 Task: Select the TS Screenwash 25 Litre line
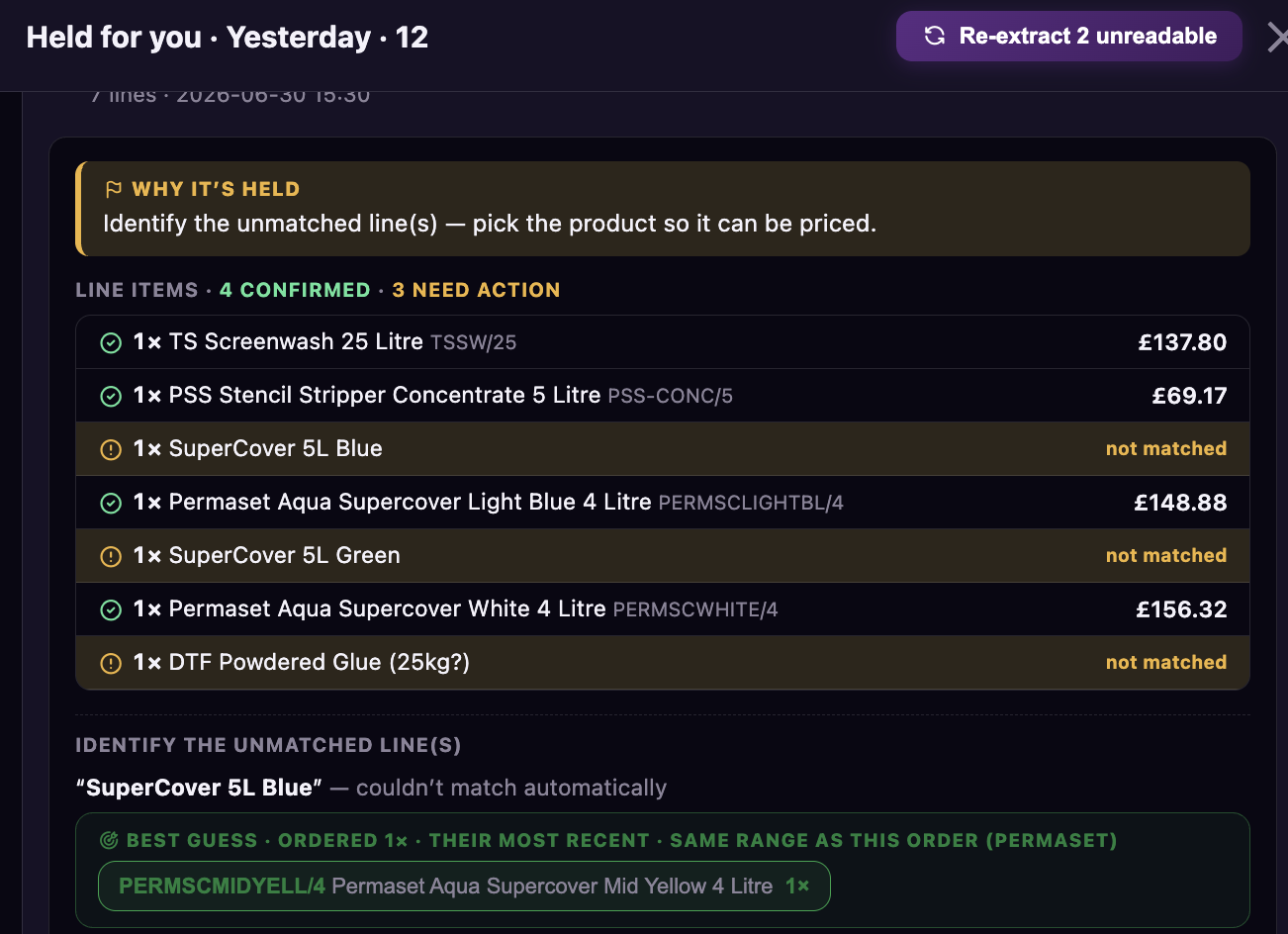[x=663, y=342]
